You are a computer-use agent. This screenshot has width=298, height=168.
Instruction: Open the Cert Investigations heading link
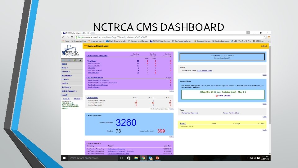(95, 77)
